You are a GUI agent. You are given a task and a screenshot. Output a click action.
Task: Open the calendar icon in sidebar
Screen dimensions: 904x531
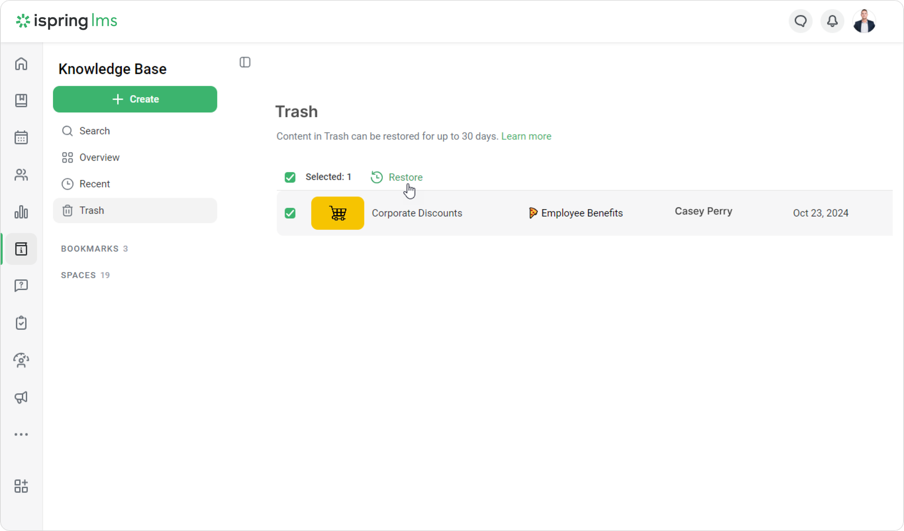pos(21,138)
